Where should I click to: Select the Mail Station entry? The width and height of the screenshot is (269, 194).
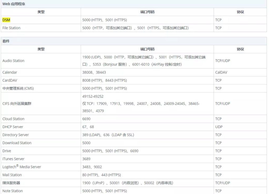(x=12, y=175)
